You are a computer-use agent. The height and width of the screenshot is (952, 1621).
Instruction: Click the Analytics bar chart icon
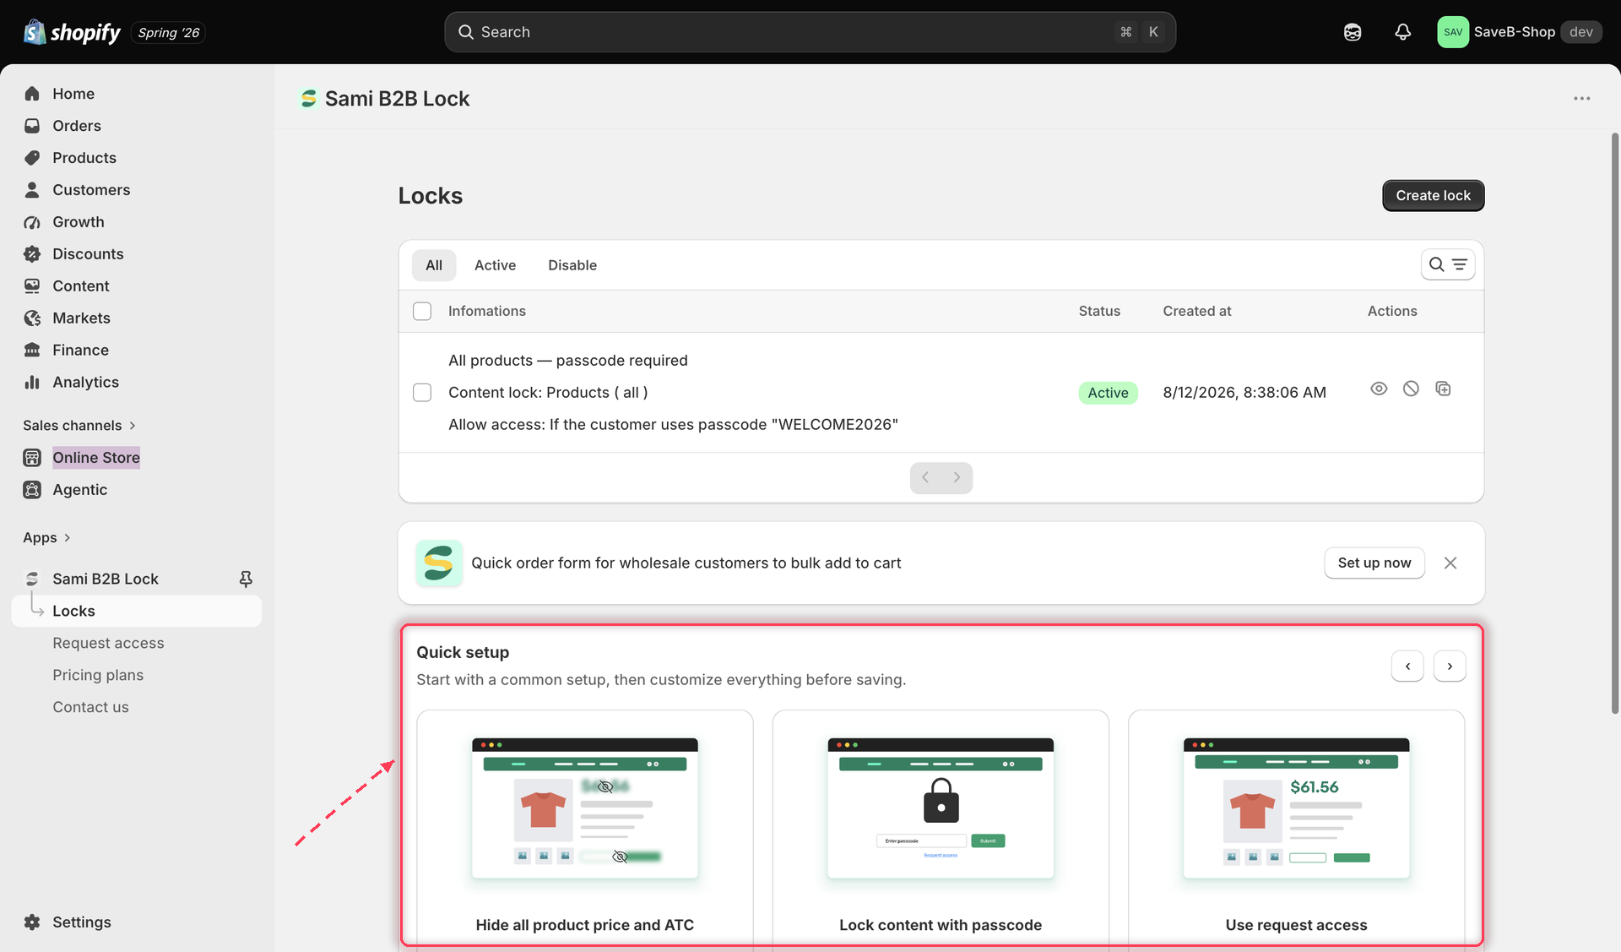32,383
